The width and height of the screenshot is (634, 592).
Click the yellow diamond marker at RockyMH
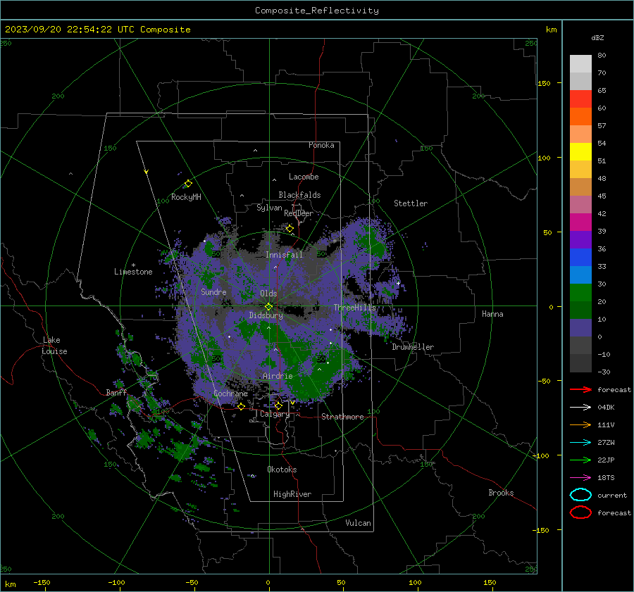188,184
